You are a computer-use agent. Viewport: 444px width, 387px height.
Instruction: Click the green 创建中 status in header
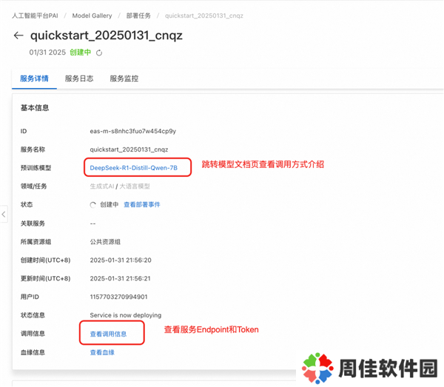coord(81,53)
